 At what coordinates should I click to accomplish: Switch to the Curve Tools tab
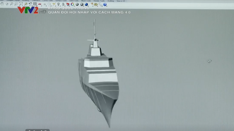pyautogui.click(x=48, y=1)
